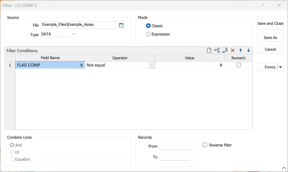Open the value list icon in Value cell
Image resolution: width=288 pixels, height=172 pixels.
pyautogui.click(x=221, y=65)
